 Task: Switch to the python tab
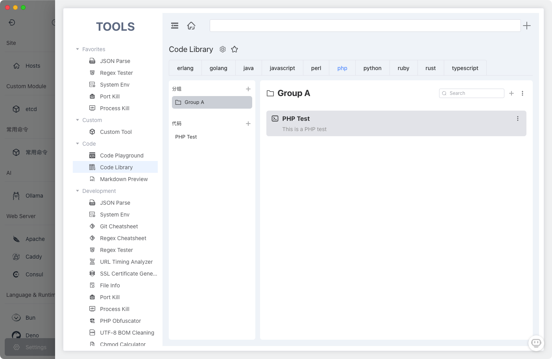coord(373,68)
